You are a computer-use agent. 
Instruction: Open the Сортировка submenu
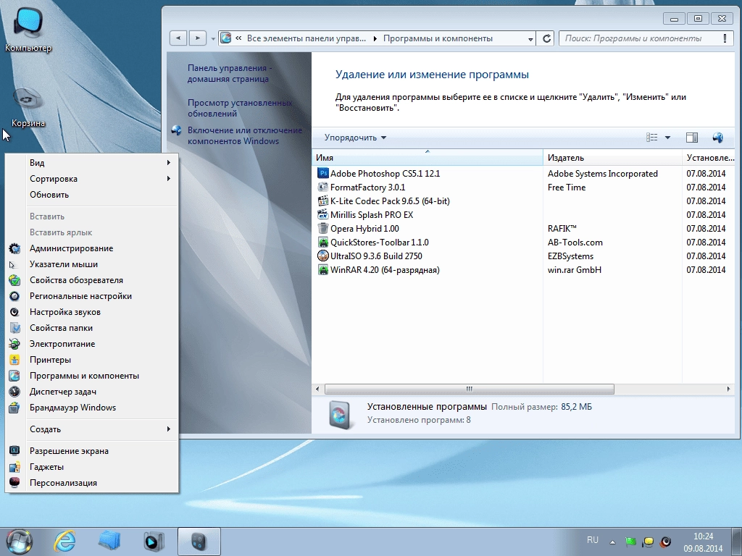pos(92,179)
